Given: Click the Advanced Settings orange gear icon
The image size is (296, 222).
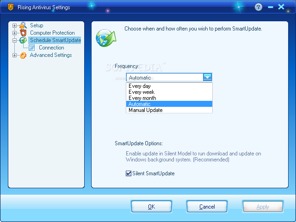Looking at the screenshot, I should coord(23,55).
